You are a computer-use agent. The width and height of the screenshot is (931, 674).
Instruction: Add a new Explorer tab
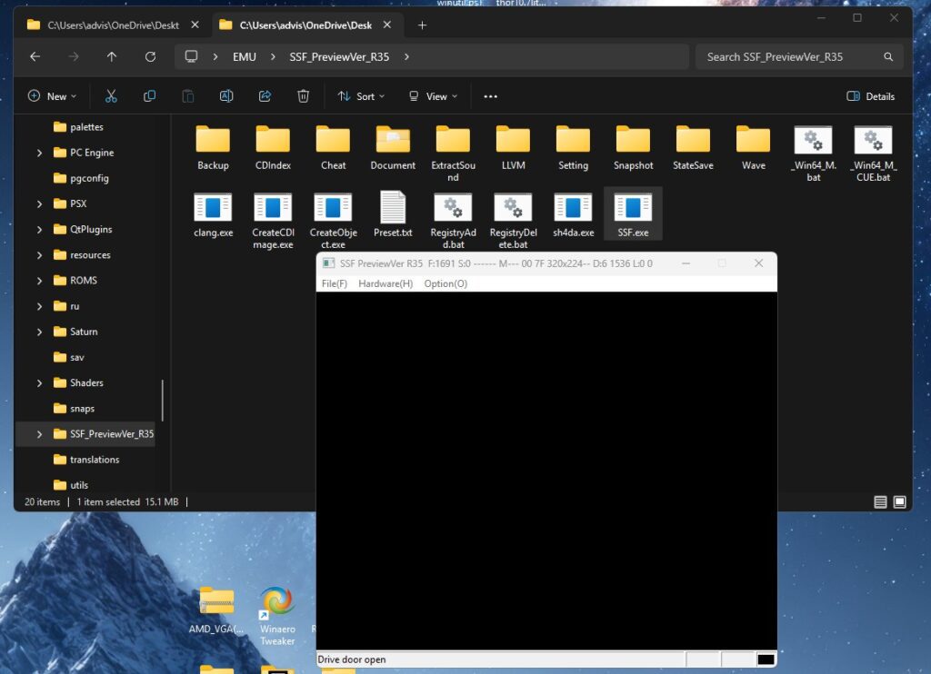coord(422,25)
